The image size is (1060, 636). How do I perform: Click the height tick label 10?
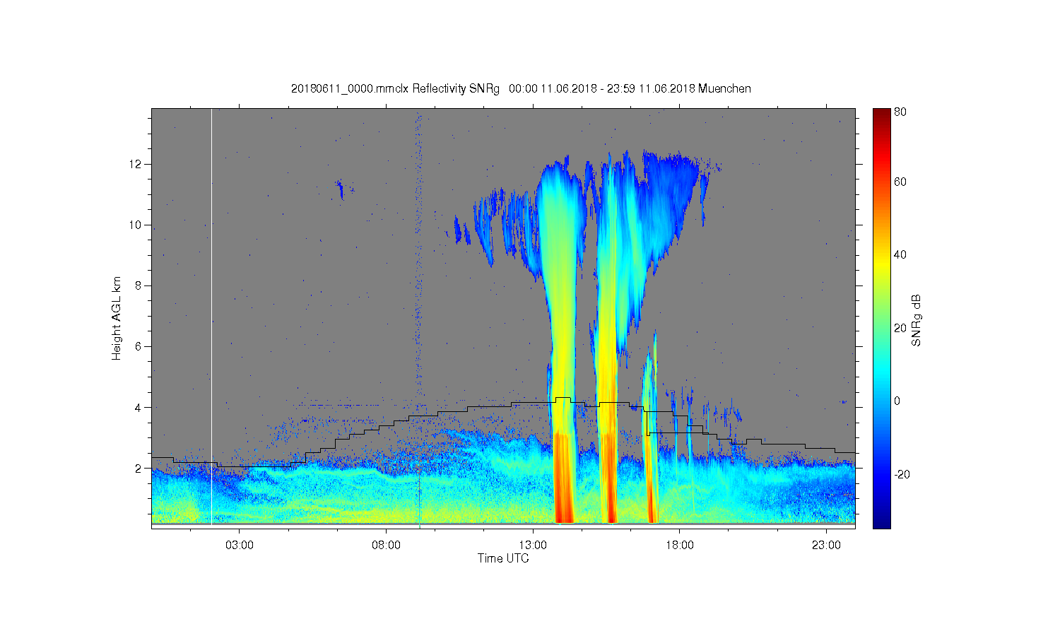pyautogui.click(x=137, y=225)
